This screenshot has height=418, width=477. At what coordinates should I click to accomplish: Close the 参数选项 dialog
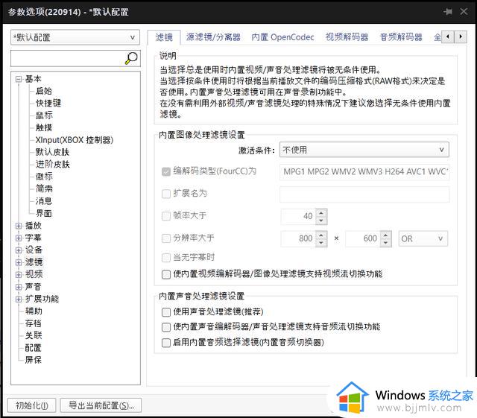464,12
